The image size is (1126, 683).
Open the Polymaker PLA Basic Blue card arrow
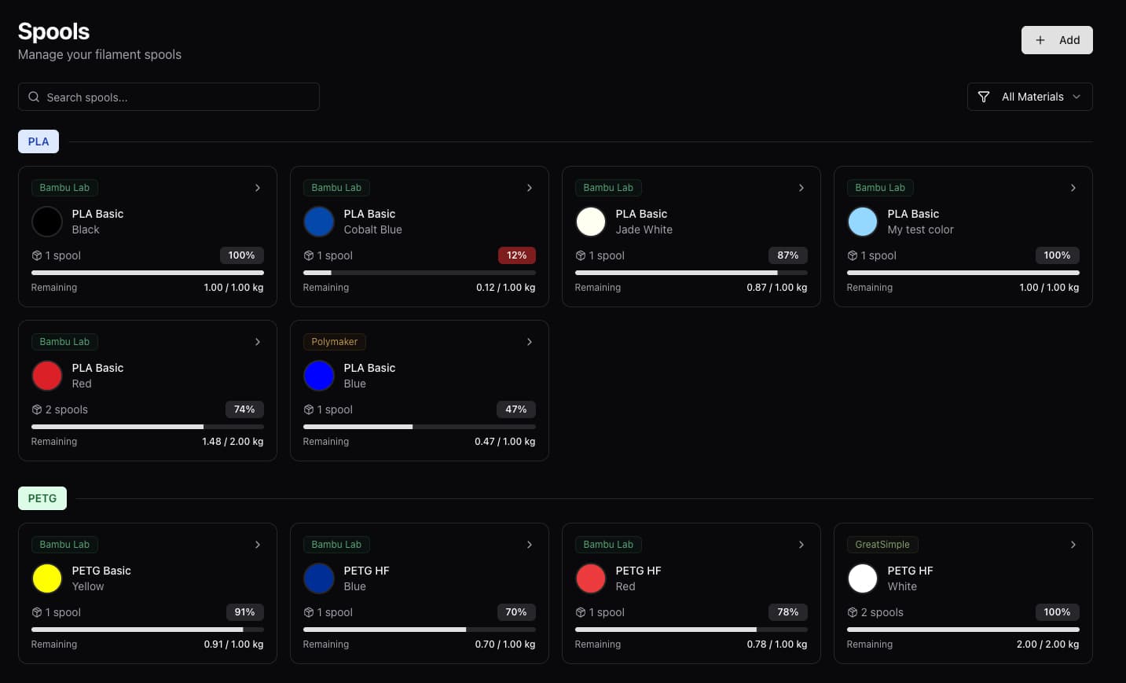[530, 342]
